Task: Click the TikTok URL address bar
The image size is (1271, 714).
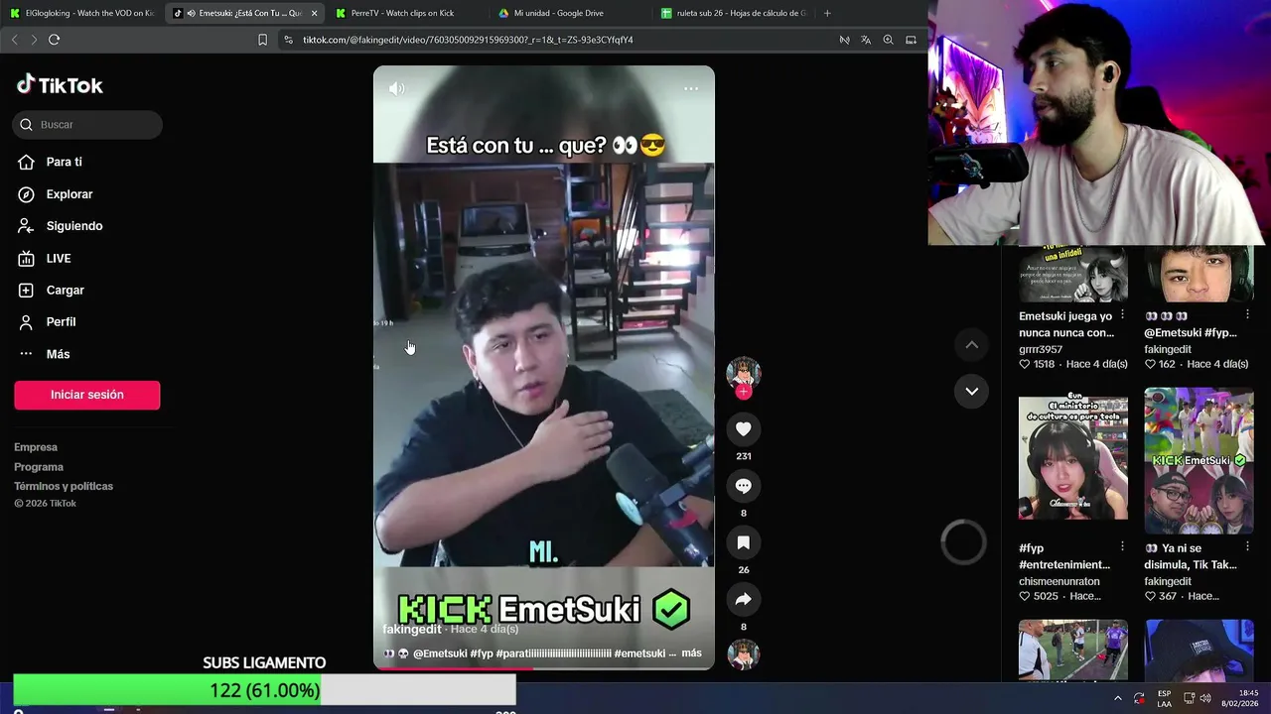Action: (468, 40)
